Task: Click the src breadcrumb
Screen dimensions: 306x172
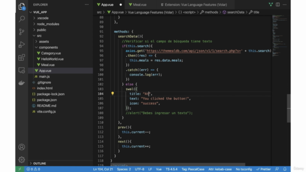Action: [x=99, y=12]
